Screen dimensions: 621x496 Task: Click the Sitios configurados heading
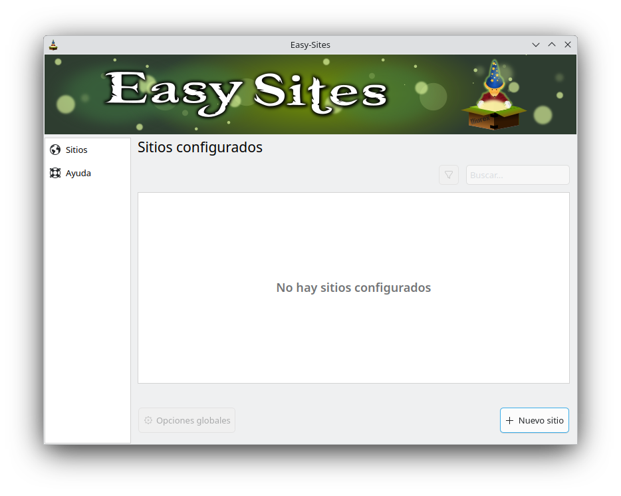click(200, 147)
